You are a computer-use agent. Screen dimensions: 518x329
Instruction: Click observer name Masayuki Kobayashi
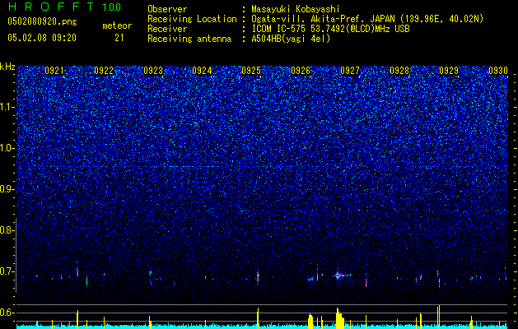point(296,9)
